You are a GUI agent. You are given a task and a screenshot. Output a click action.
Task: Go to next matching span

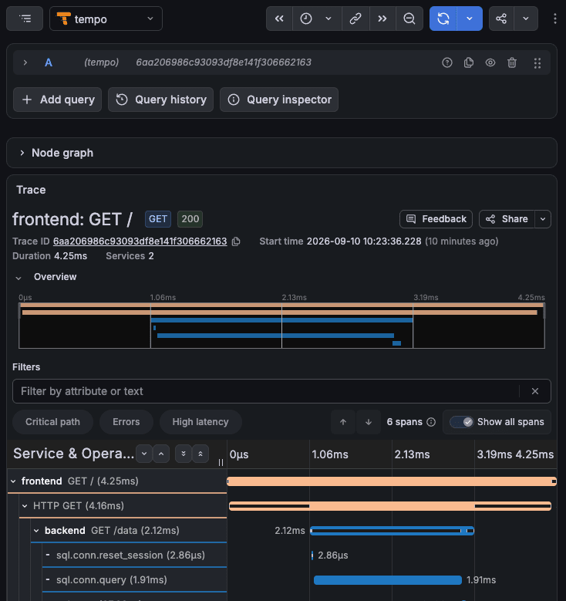[369, 422]
